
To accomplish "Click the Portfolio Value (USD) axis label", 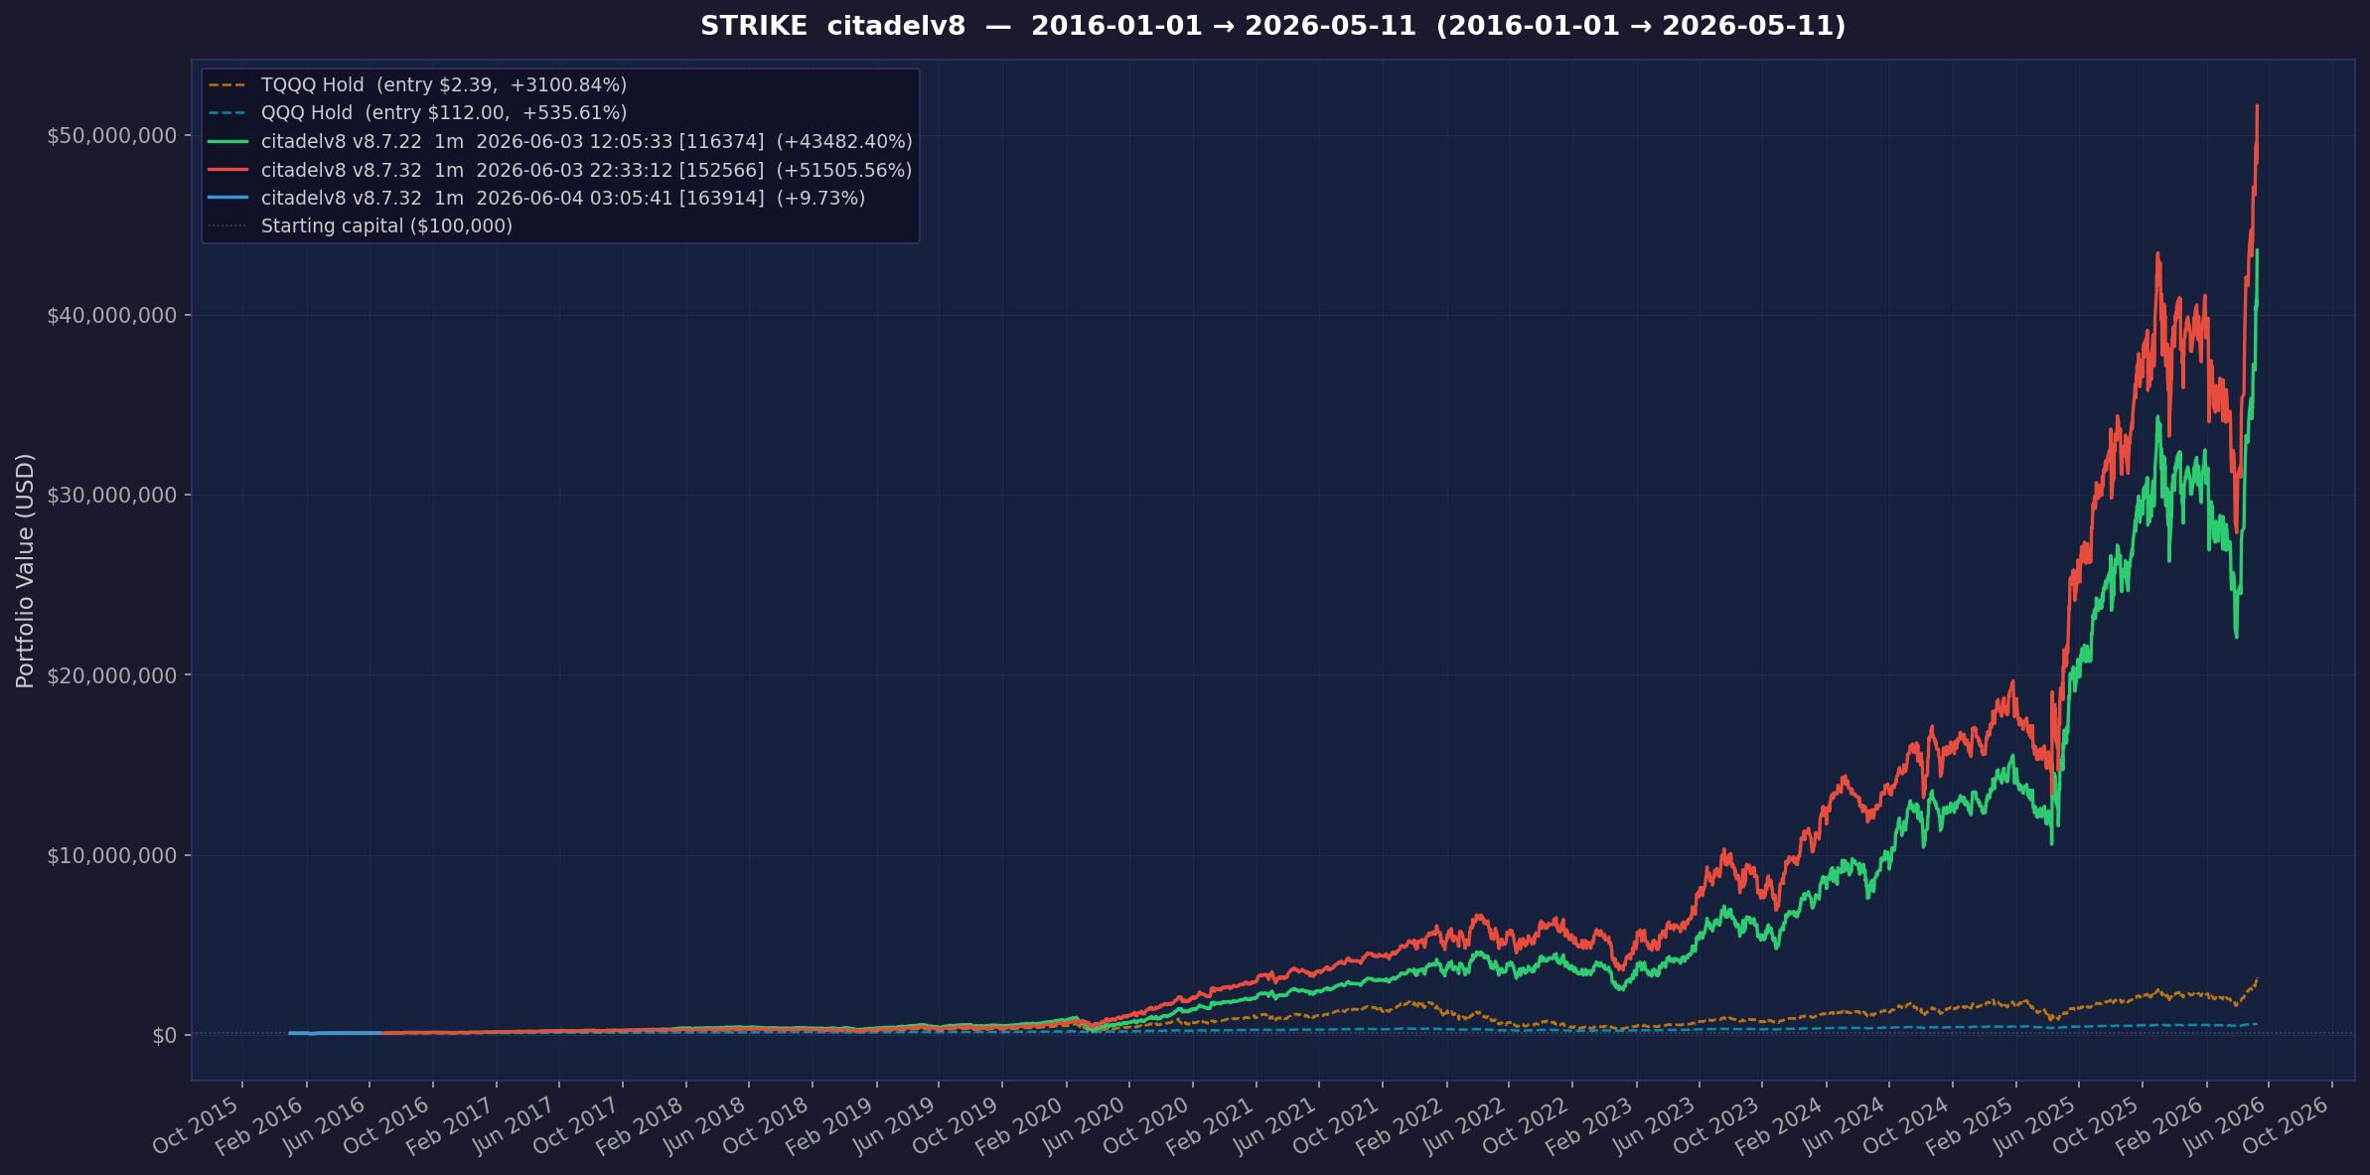I will coord(26,570).
